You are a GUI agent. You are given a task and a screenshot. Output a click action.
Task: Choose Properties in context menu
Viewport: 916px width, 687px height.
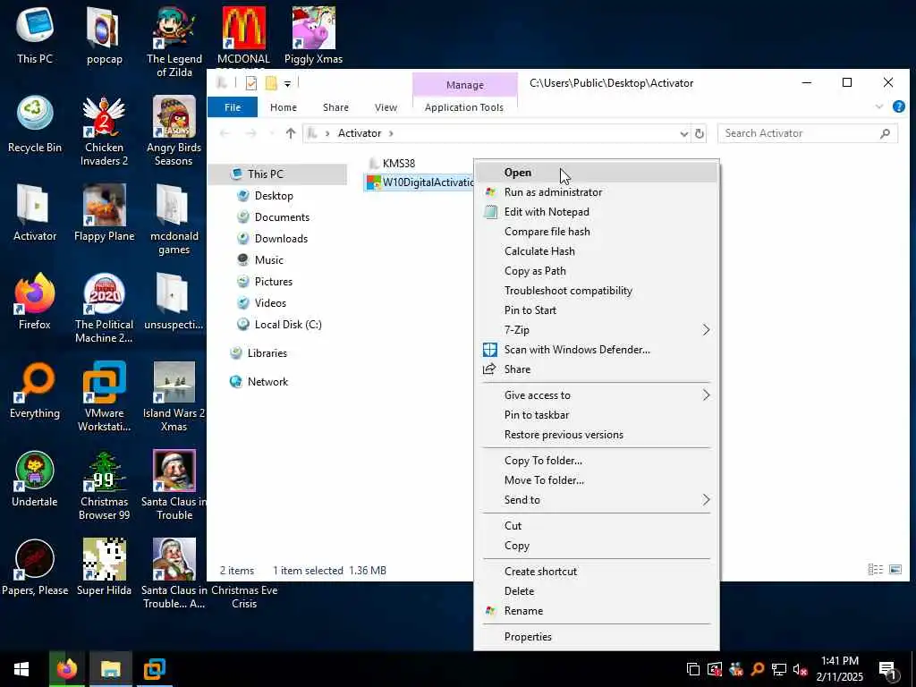(x=596, y=637)
